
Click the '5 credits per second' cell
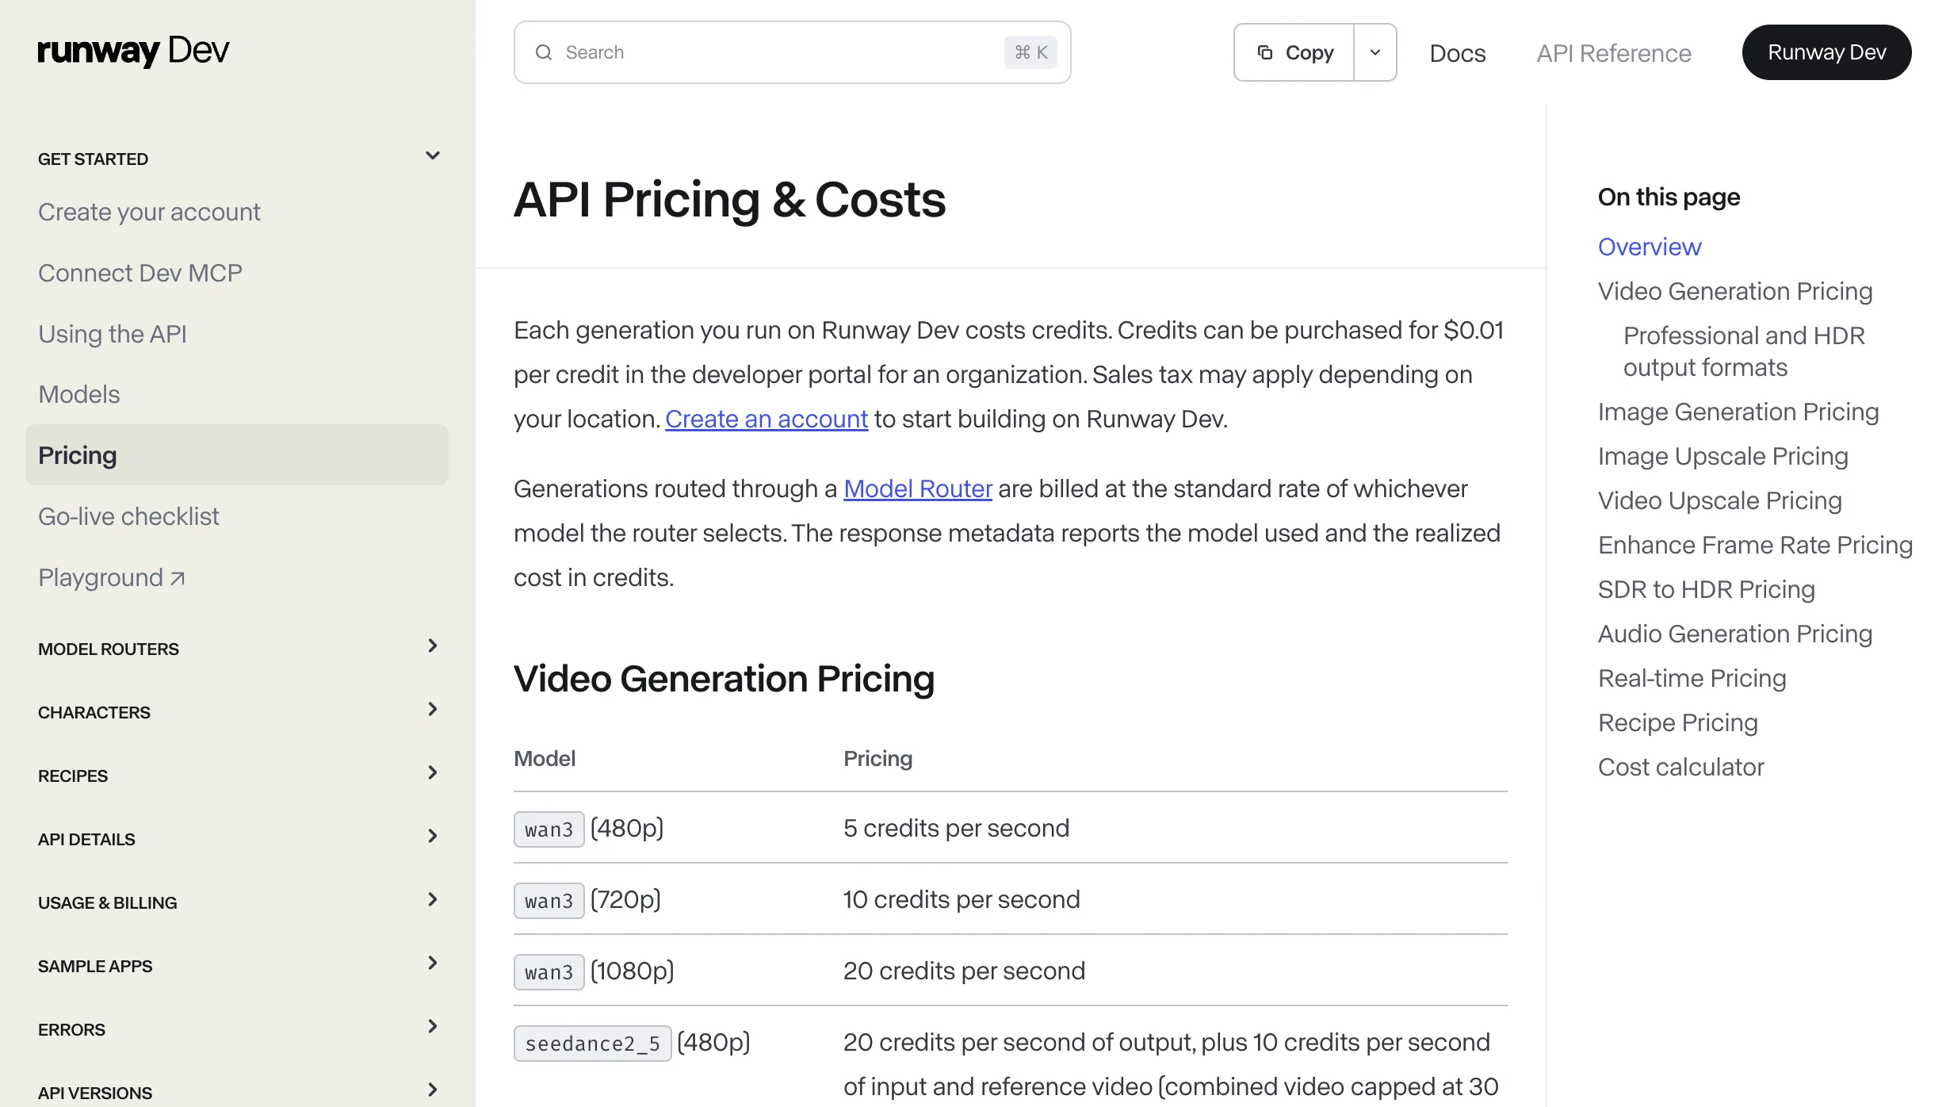pos(956,828)
